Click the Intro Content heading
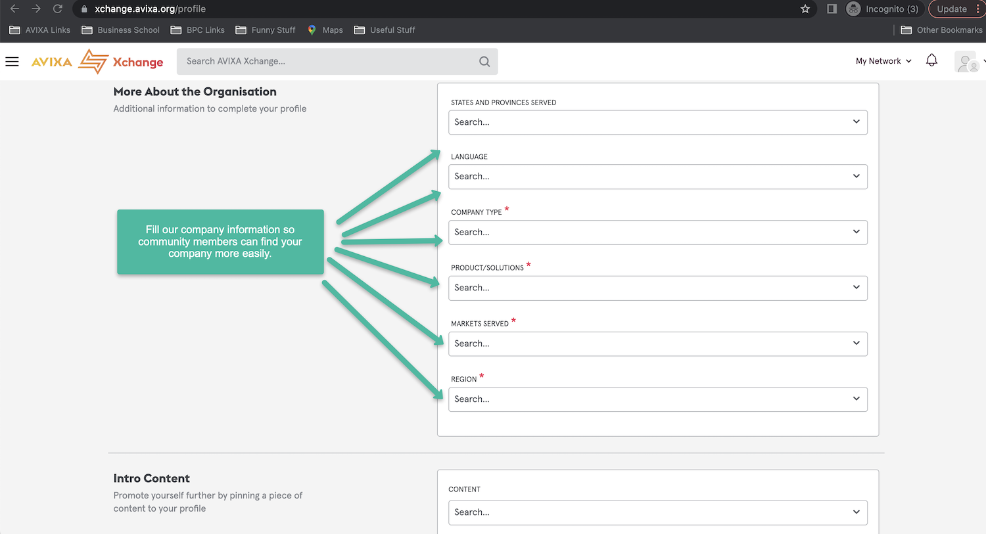Viewport: 986px width, 534px height. (x=151, y=478)
